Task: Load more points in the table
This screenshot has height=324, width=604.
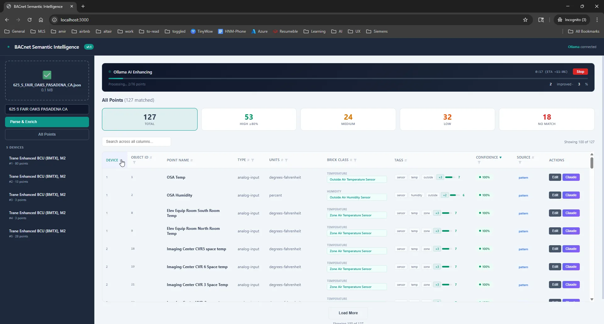Action: 348,313
